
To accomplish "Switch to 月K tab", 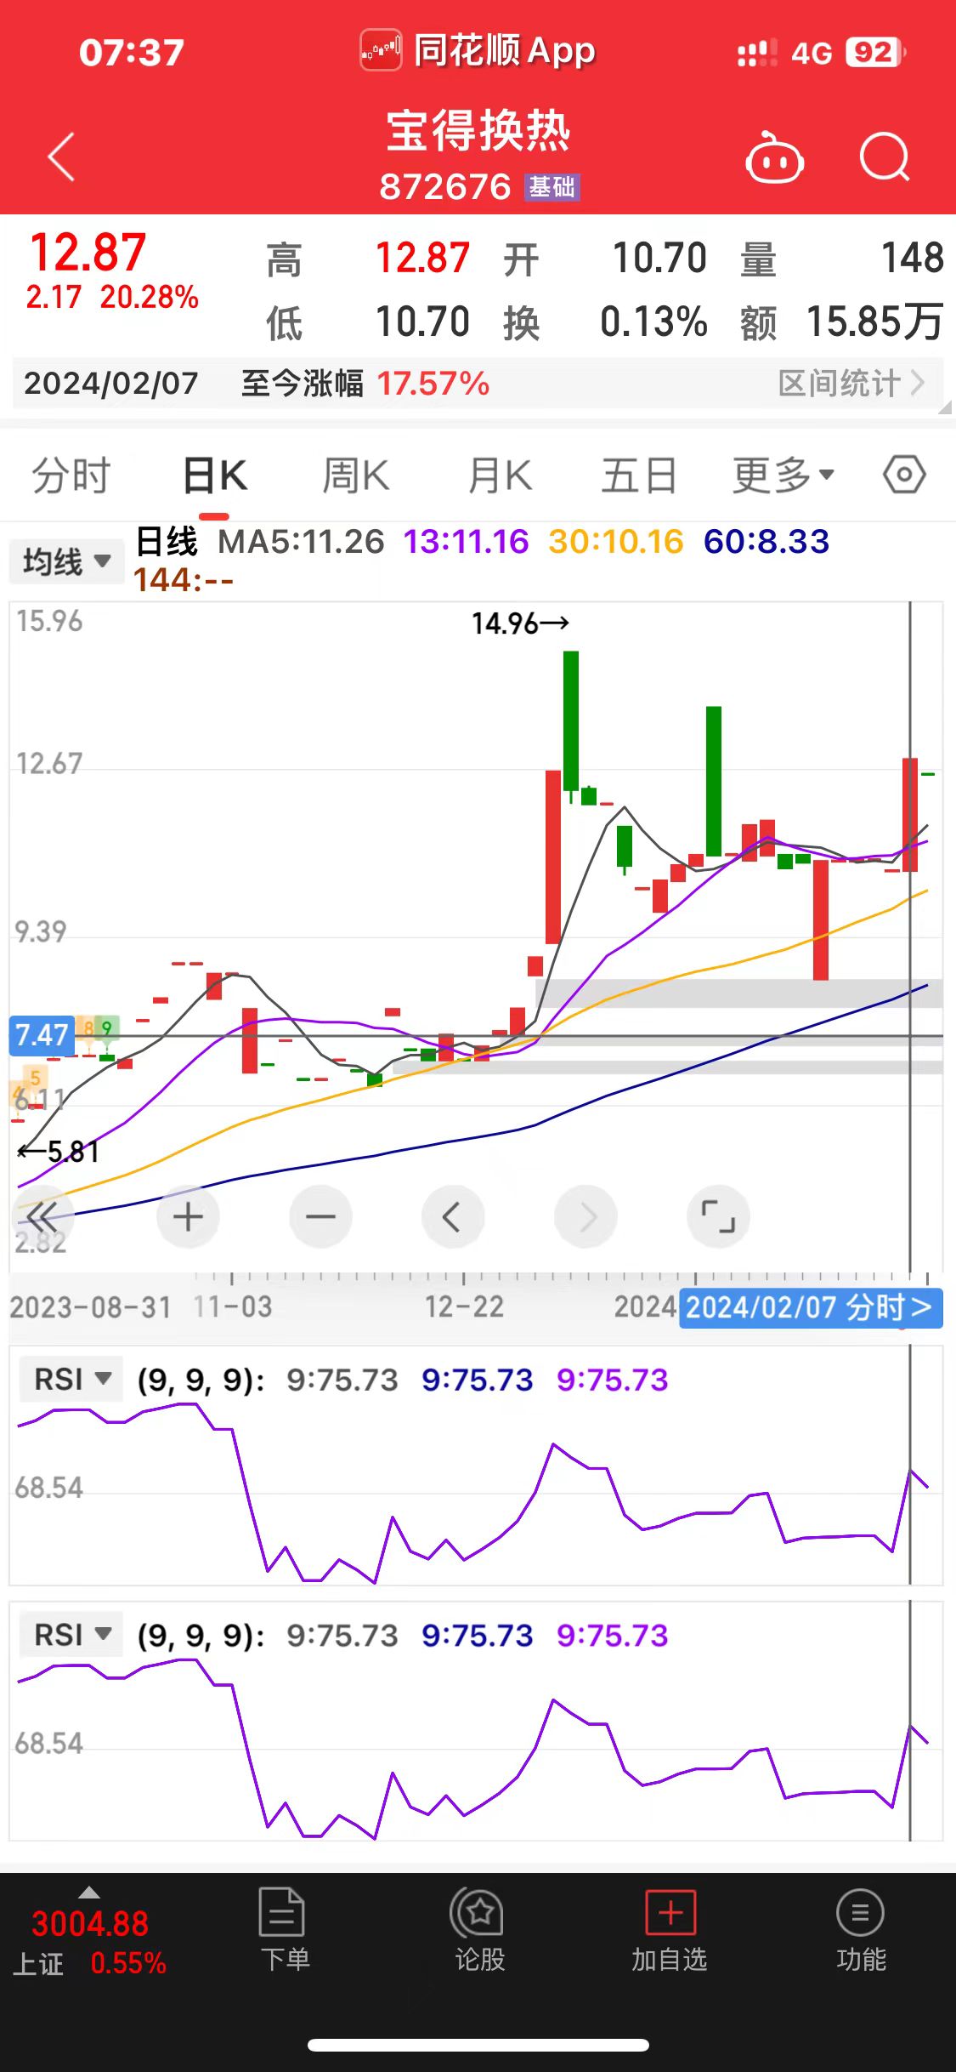I will 500,475.
